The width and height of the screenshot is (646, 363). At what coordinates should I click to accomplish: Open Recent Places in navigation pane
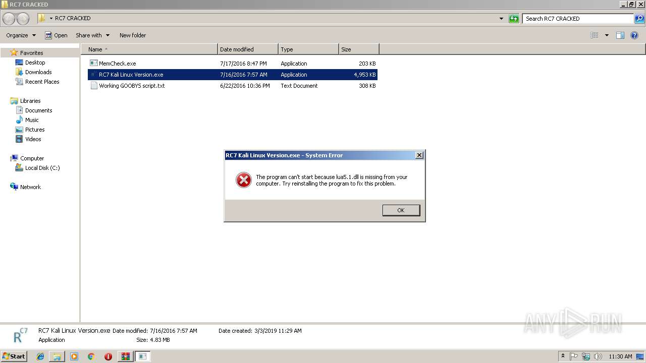point(42,82)
